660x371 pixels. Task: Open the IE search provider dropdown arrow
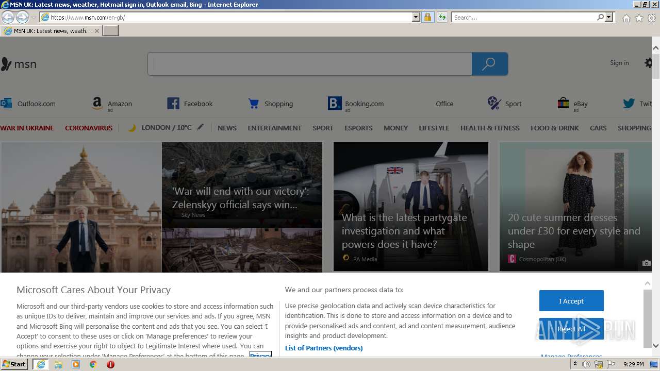tap(609, 17)
